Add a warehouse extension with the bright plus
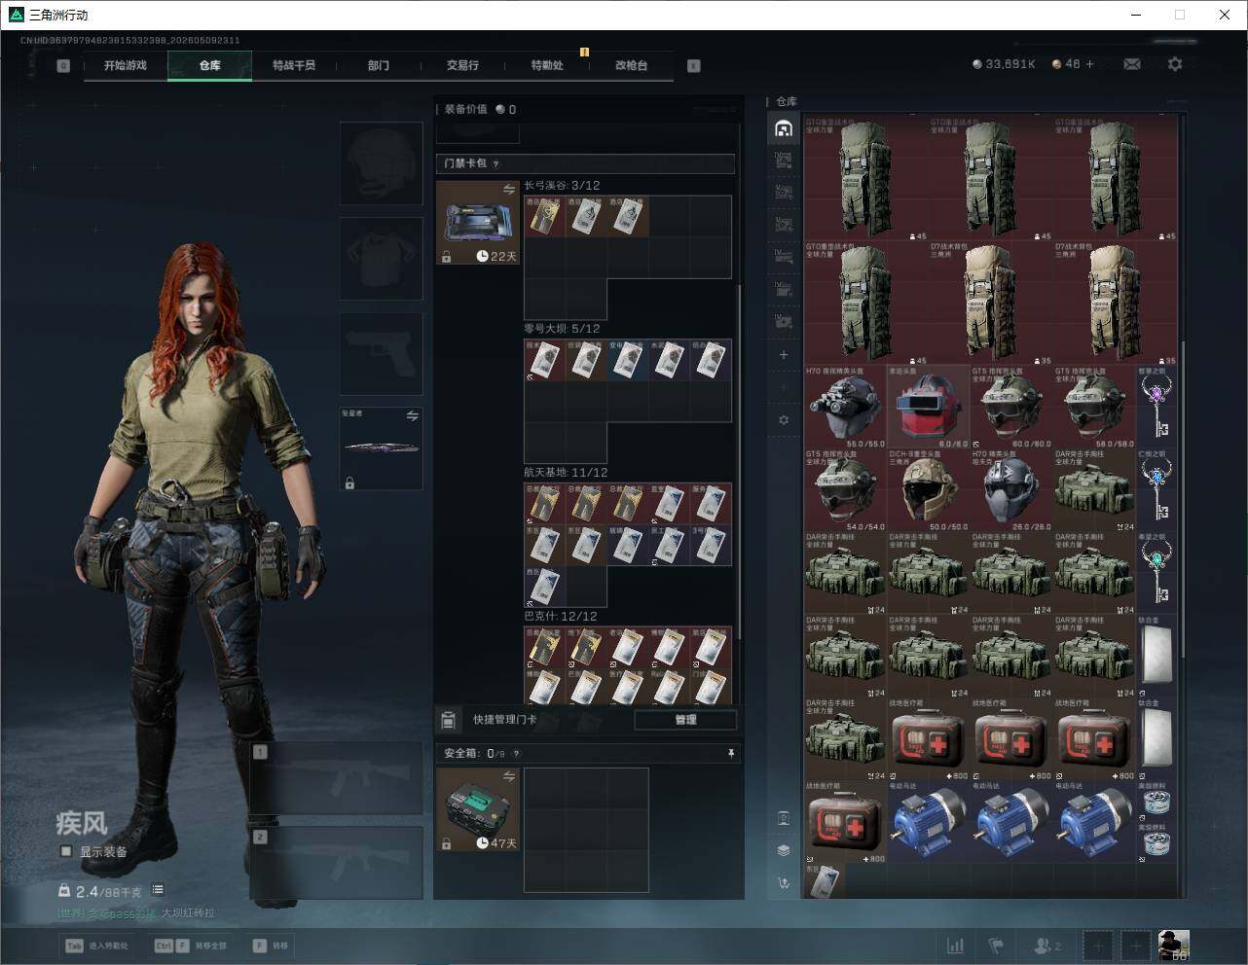 (x=784, y=355)
